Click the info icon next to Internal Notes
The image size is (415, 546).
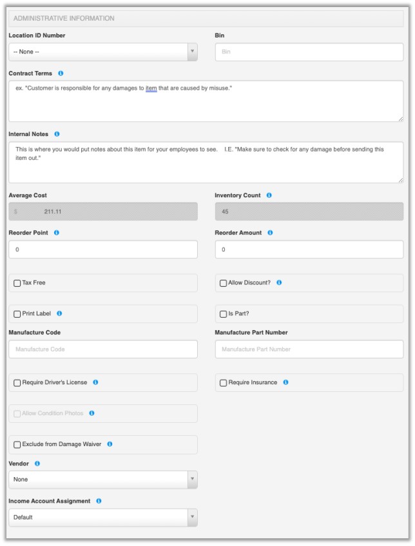tap(57, 134)
